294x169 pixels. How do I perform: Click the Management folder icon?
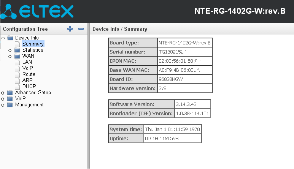[x=10, y=105]
